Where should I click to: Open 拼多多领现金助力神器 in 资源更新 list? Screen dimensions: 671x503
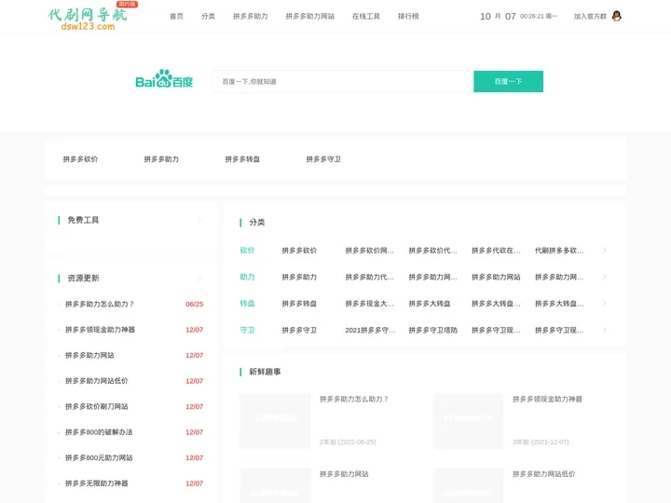click(100, 330)
